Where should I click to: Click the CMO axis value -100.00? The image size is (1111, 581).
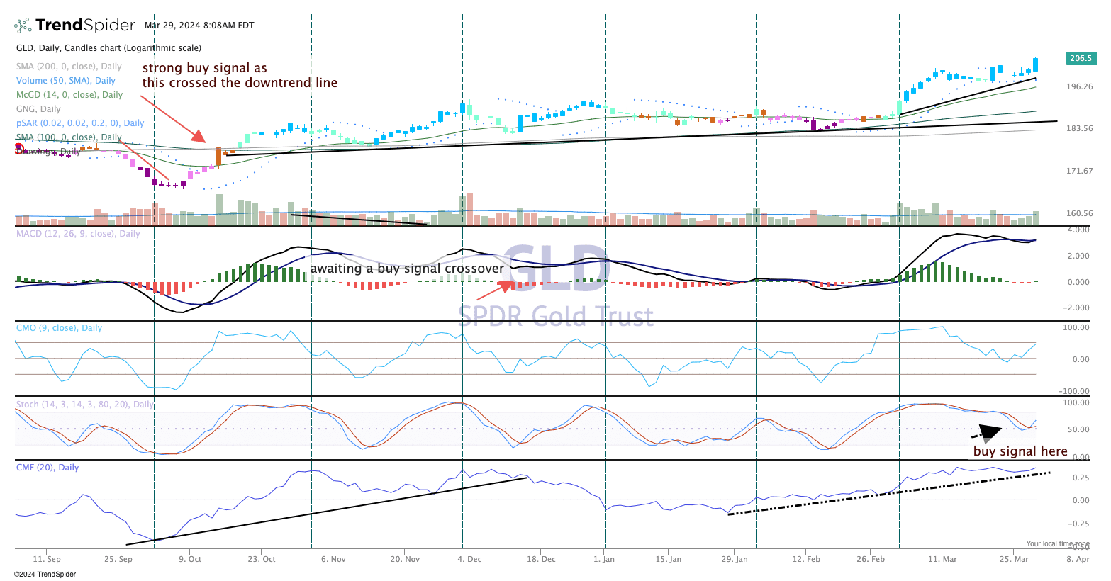click(1076, 392)
